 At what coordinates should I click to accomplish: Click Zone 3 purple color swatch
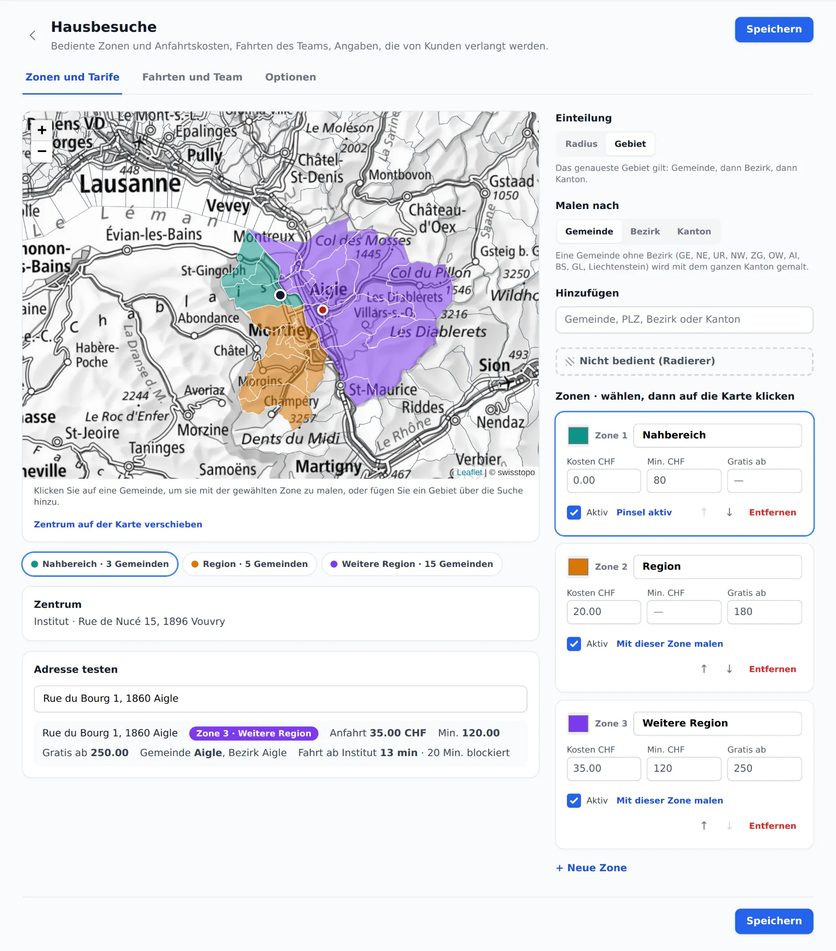[x=578, y=723]
